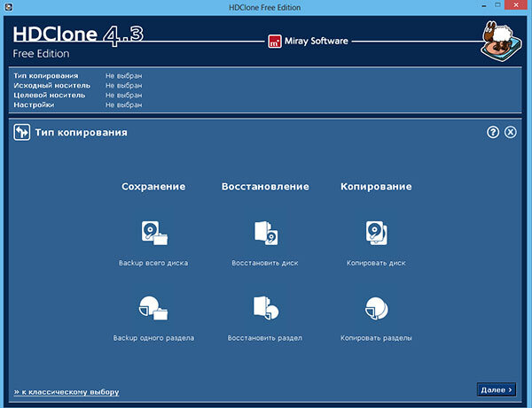Choose the Восстановить раздел icon
This screenshot has height=408, width=532.
(x=266, y=308)
